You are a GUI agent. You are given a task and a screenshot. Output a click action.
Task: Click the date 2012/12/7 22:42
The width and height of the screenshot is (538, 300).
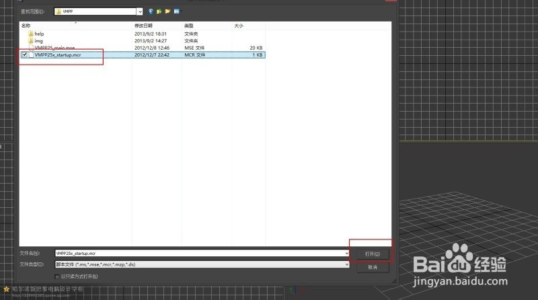[152, 55]
